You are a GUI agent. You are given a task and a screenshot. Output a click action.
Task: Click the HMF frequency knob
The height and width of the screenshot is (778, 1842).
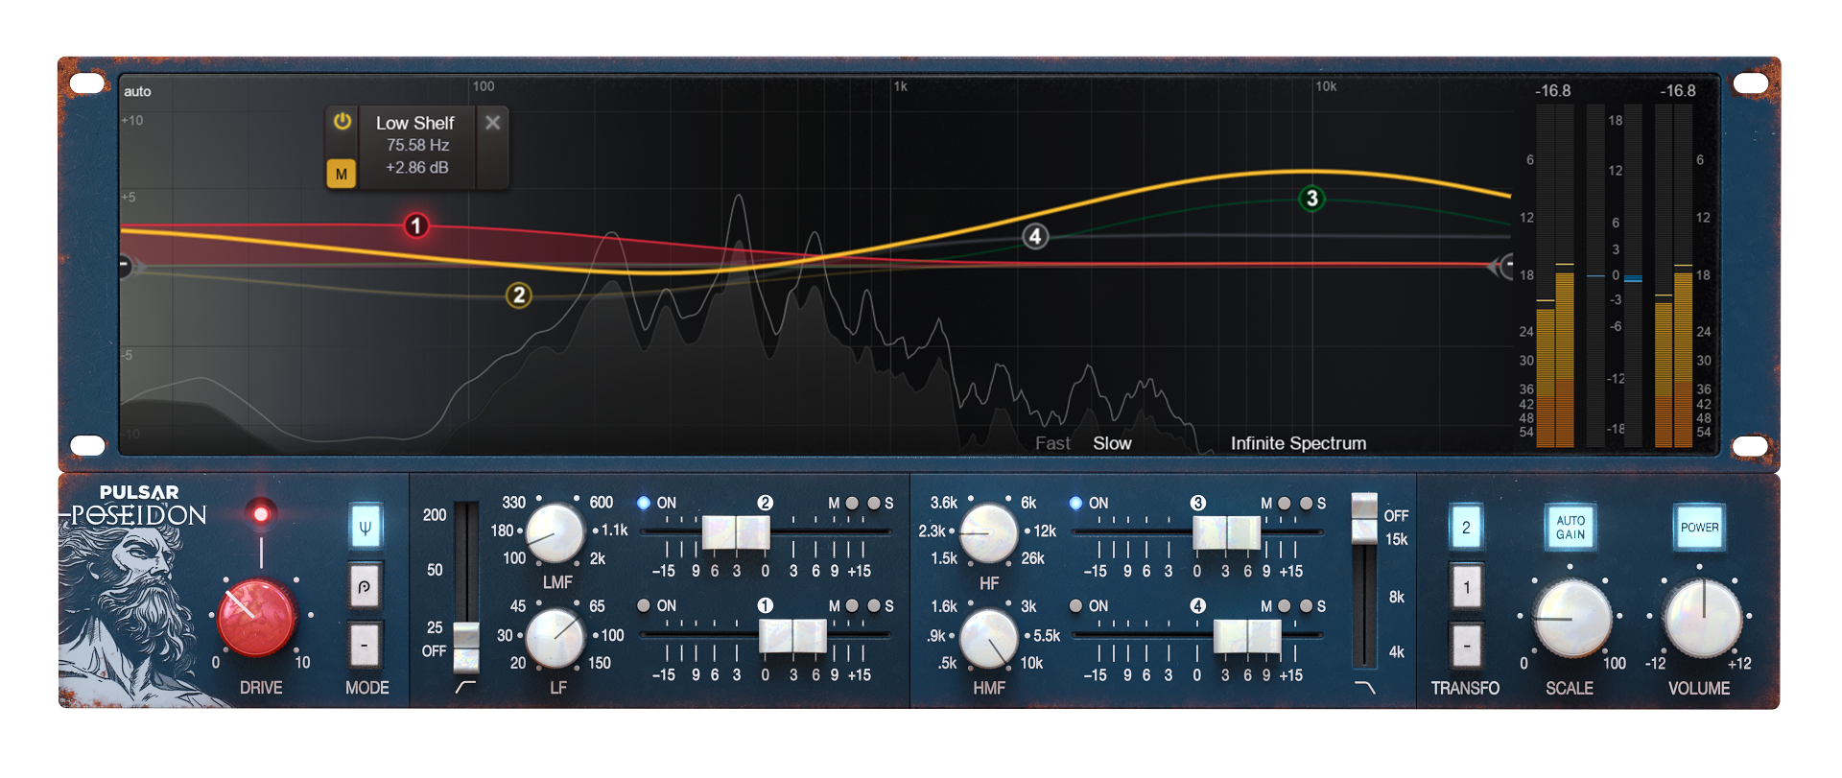coord(988,638)
